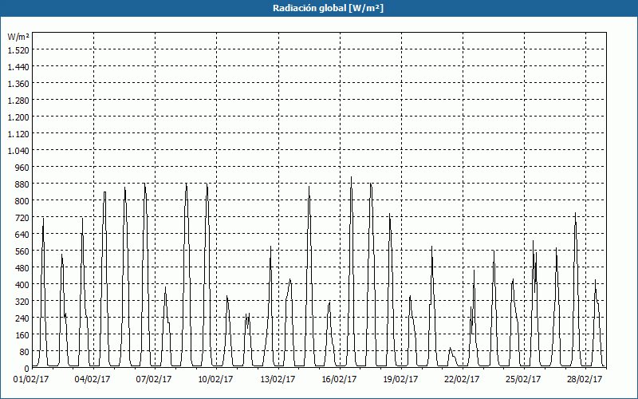Click the 01/02/17 date label
The width and height of the screenshot is (638, 399).
(31, 380)
